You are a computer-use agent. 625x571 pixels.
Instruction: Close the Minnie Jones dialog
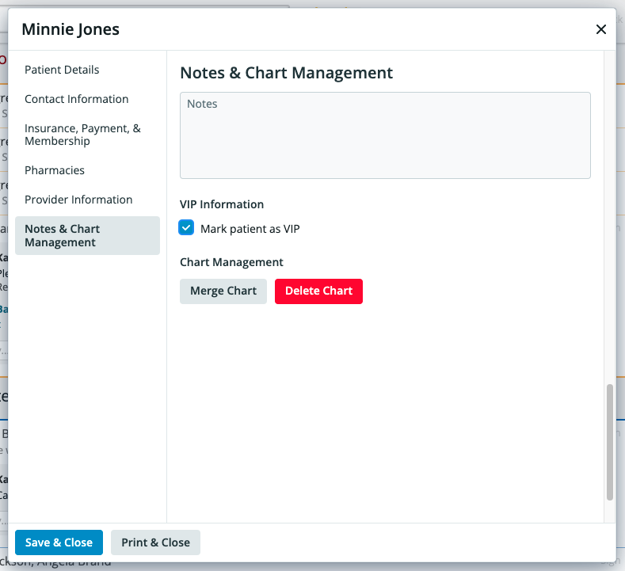600,30
